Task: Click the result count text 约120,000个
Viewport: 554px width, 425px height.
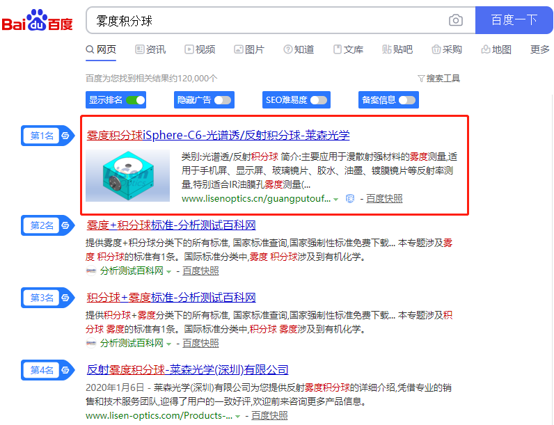Action: [193, 79]
